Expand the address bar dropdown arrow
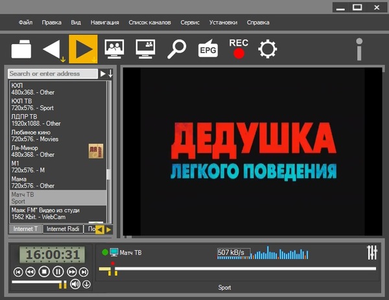Image resolution: width=389 pixels, height=300 pixels. tap(110, 74)
